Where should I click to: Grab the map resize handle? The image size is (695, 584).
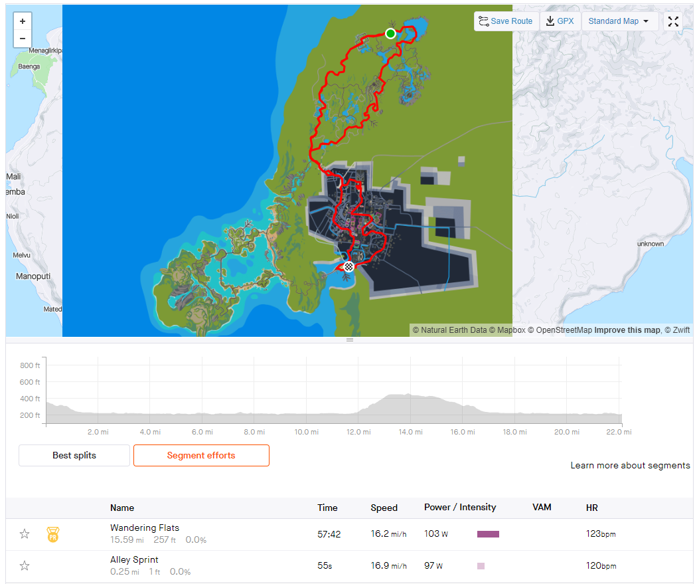tap(350, 340)
